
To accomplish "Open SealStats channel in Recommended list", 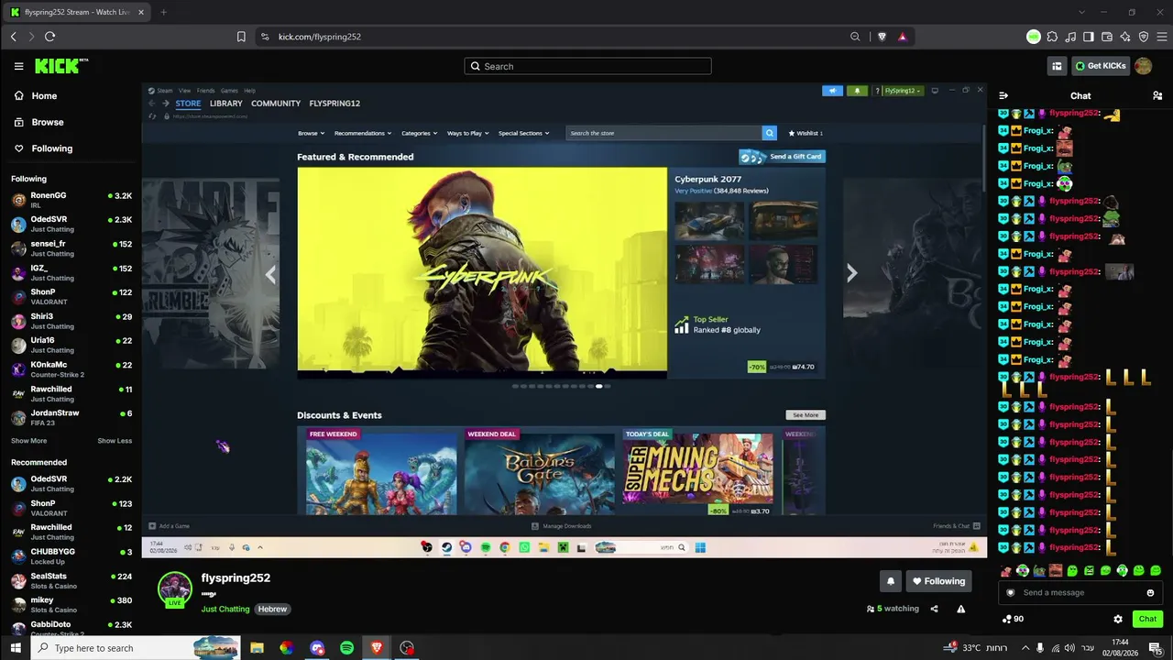I will [71, 581].
